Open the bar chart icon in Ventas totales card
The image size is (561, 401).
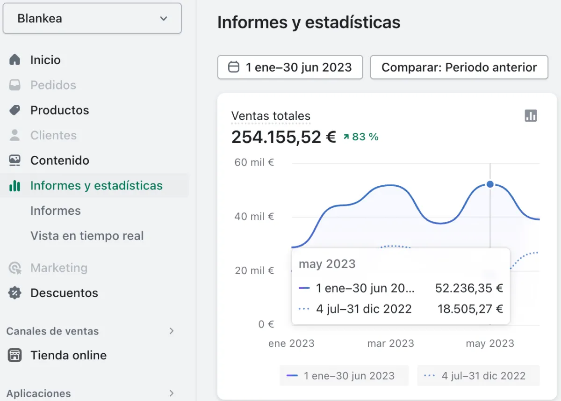click(531, 116)
